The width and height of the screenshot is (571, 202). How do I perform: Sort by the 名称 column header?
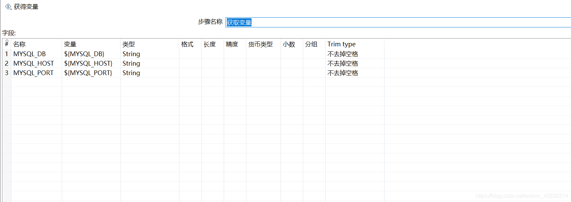click(x=37, y=44)
